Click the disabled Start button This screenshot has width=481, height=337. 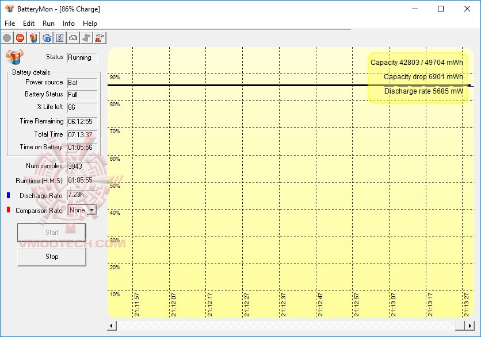(x=52, y=233)
